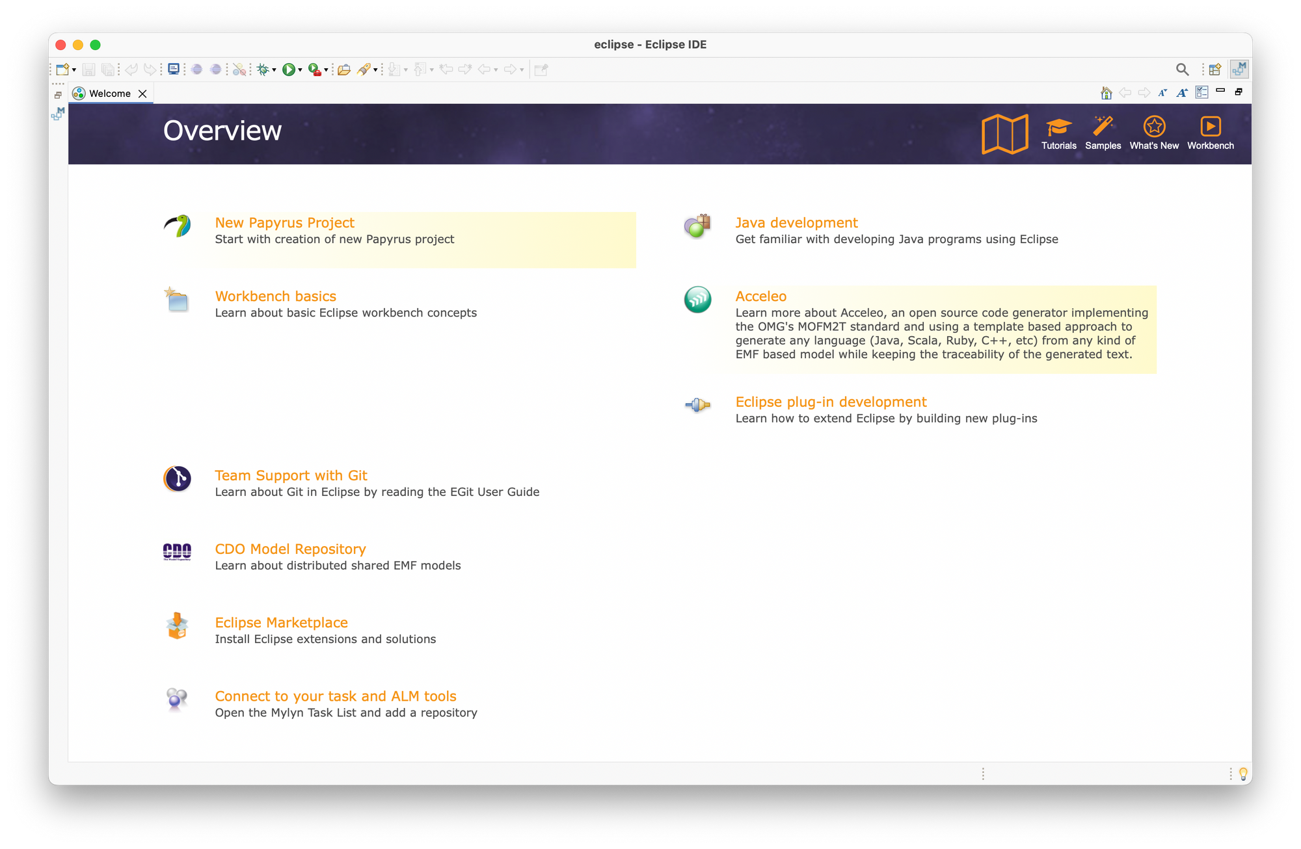Expand the Debug dropdown arrow
This screenshot has width=1301, height=849.
275,70
